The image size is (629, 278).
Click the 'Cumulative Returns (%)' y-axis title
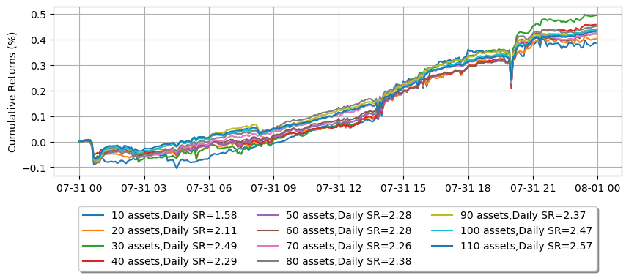tap(12, 91)
